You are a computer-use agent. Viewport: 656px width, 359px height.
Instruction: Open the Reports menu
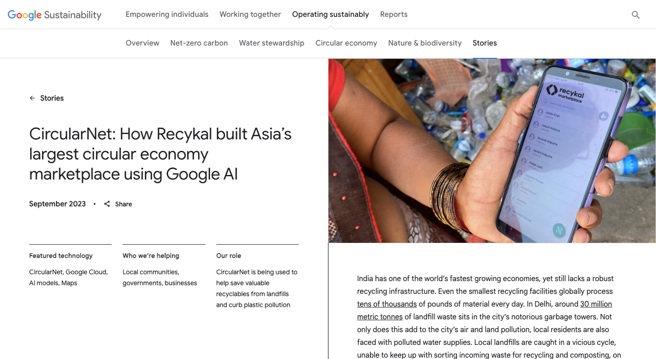coord(394,14)
